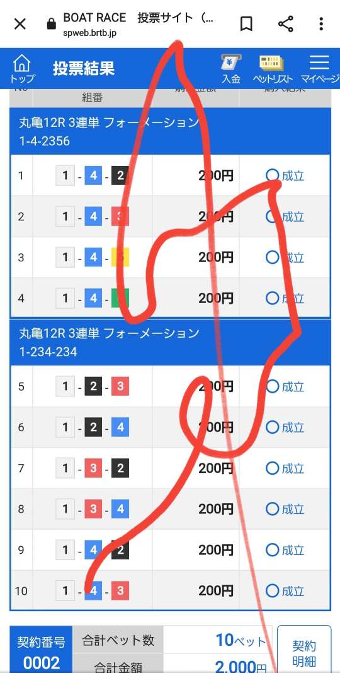Tap the bookmark icon in browser bar
This screenshot has width=340, height=673.
(x=246, y=24)
